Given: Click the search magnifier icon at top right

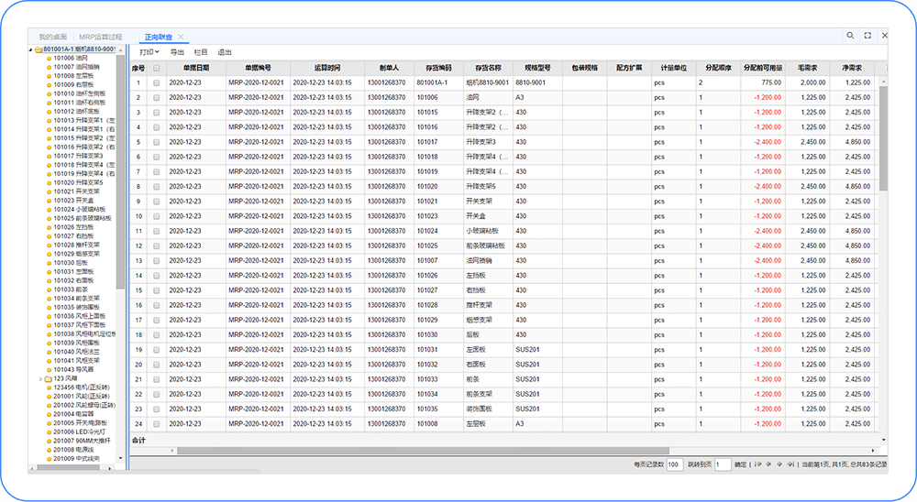Looking at the screenshot, I should point(850,36).
